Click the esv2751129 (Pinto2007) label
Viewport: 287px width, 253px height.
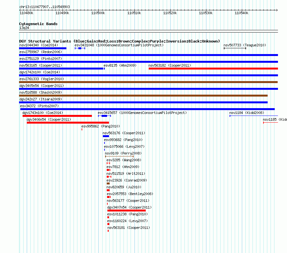click(41, 59)
